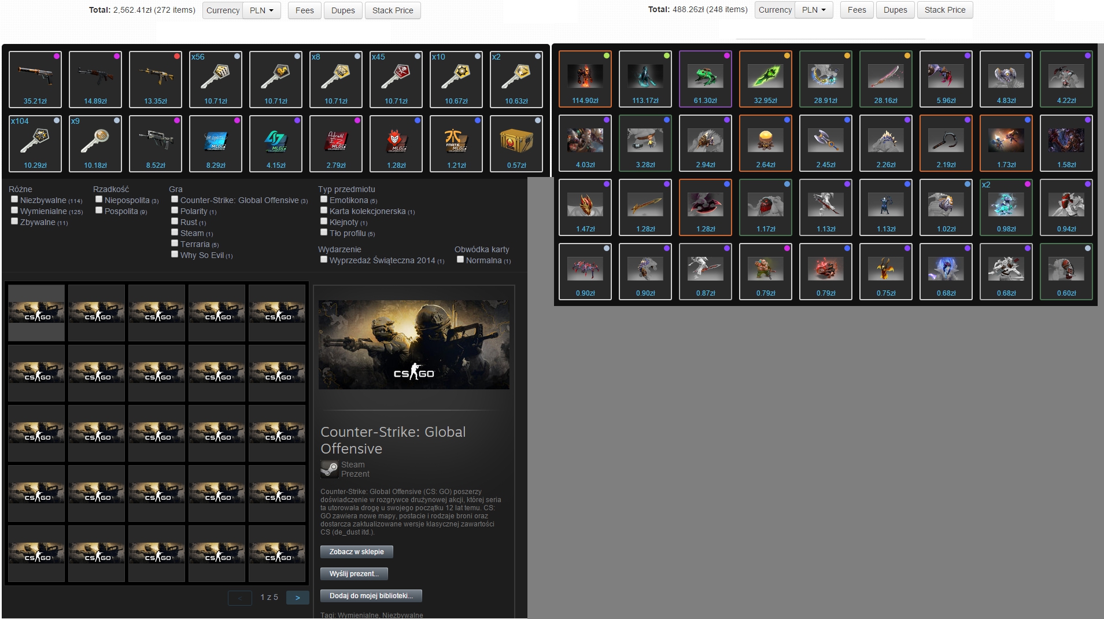This screenshot has height=619, width=1104.
Task: Click the weapon case item priced 0.57zł
Action: pos(516,143)
